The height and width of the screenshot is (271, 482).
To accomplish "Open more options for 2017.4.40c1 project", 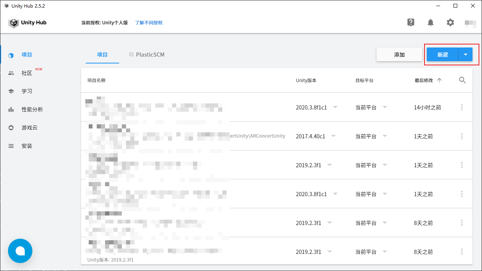I will point(462,136).
